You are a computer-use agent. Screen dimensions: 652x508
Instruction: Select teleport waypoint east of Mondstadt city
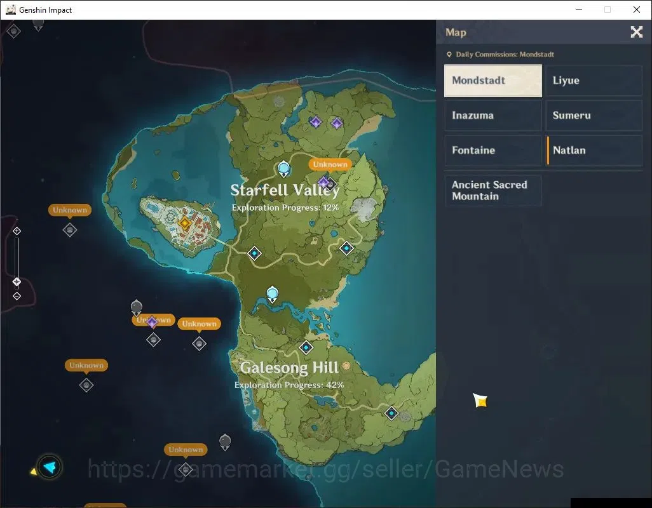(x=254, y=253)
